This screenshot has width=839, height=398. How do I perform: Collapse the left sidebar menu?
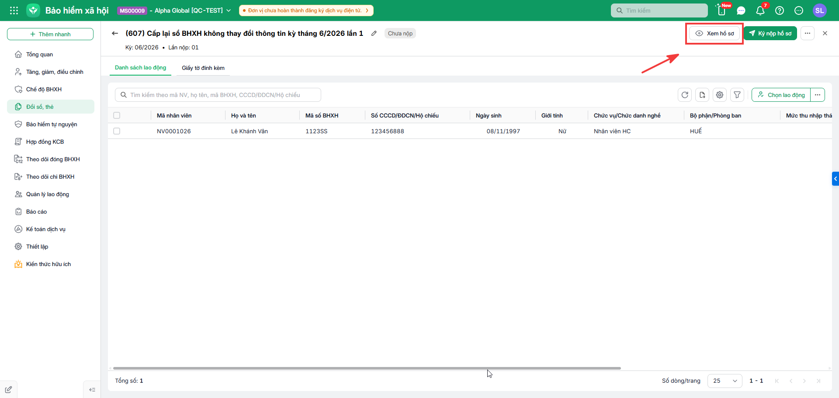[92, 390]
